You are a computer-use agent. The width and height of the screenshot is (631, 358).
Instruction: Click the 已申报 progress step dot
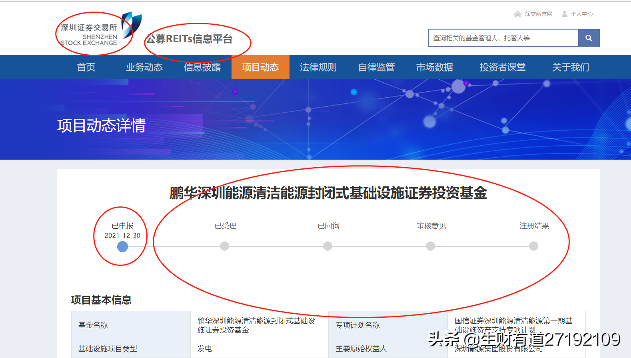pyautogui.click(x=122, y=247)
